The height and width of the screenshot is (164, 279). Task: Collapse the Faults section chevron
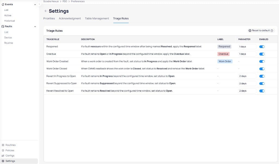[x=35, y=27]
